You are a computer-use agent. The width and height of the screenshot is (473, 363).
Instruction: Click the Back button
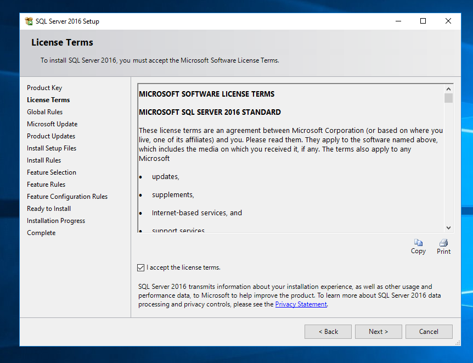coord(328,332)
